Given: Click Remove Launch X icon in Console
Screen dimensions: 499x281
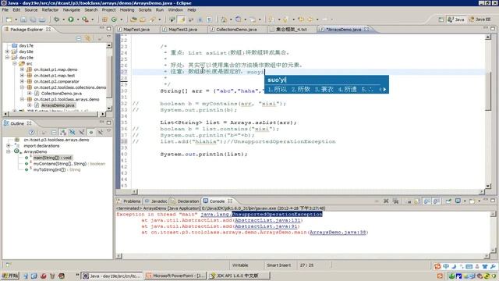Looking at the screenshot, I should 386,201.
